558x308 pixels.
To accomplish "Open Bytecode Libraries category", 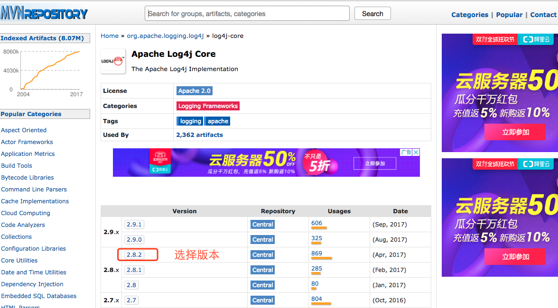I will (x=28, y=178).
